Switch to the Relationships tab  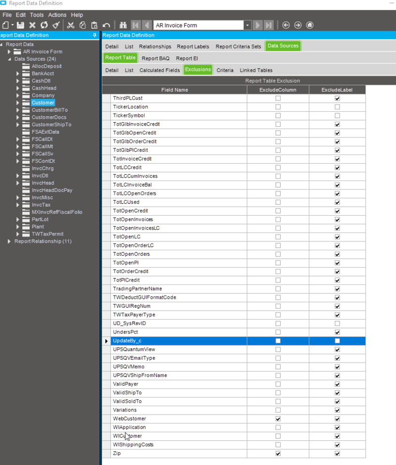155,46
